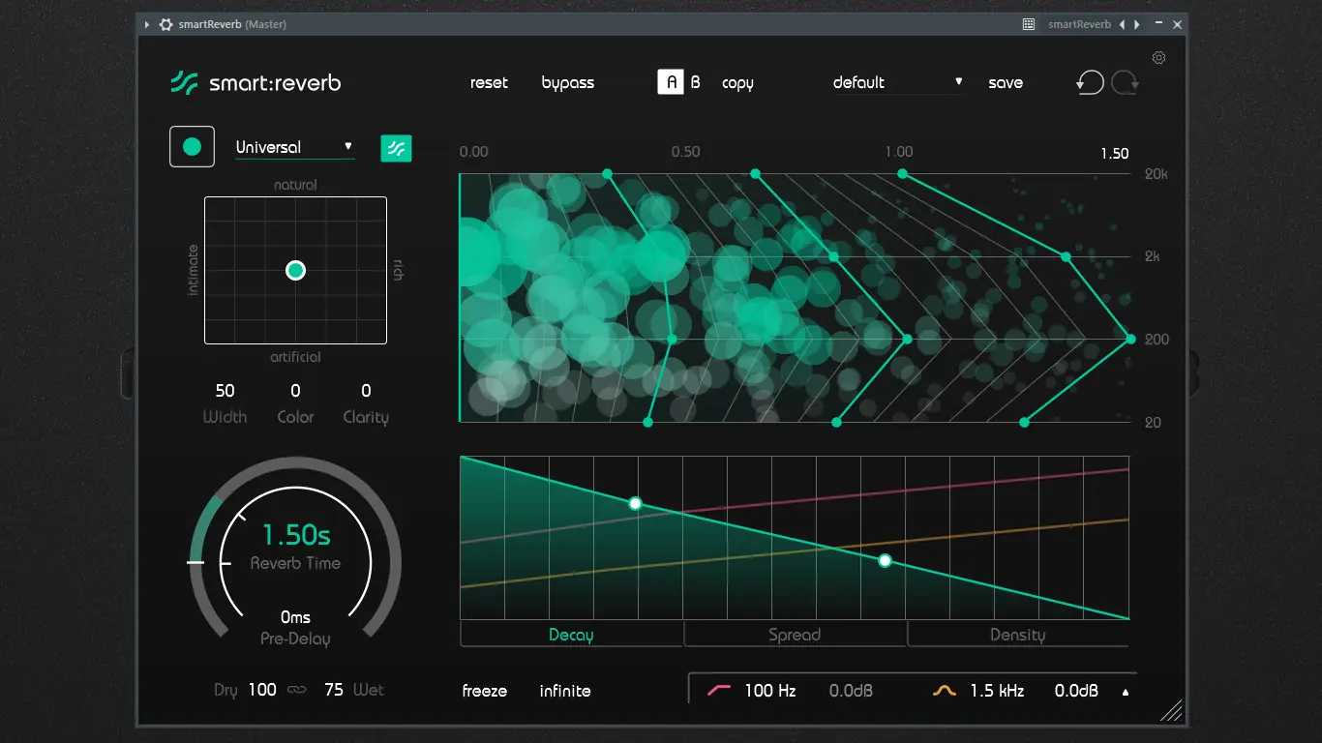The width and height of the screenshot is (1322, 743).
Task: Toggle the Dry/Wet link icon
Action: (x=297, y=691)
